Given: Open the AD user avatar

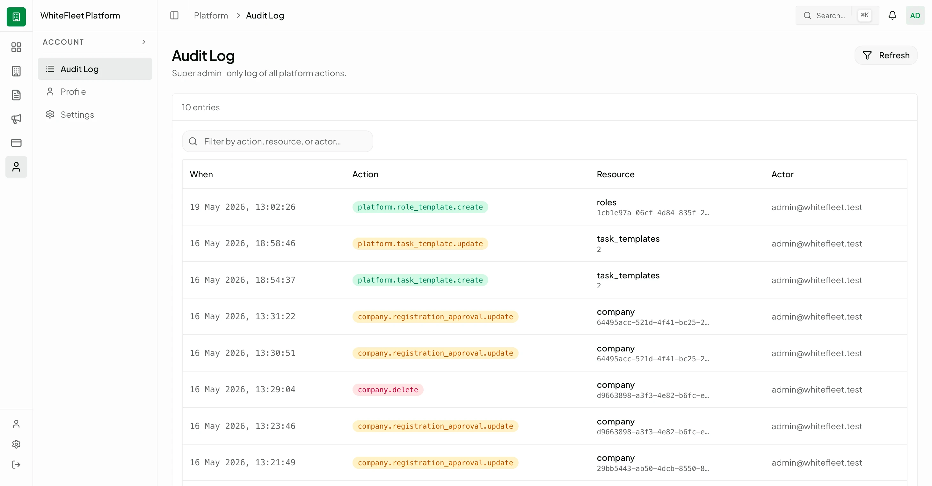Looking at the screenshot, I should click(915, 16).
